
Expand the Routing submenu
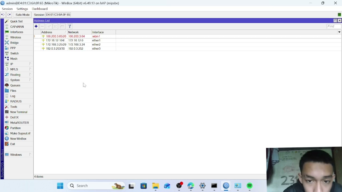click(x=19, y=75)
